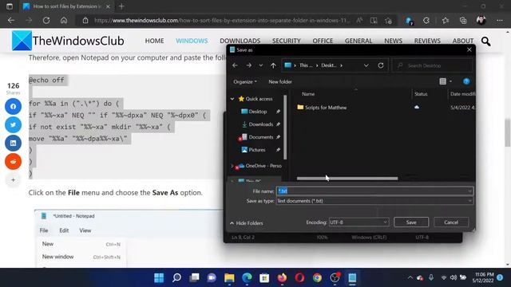
Task: Show more share options plus icon
Action: click(13, 179)
